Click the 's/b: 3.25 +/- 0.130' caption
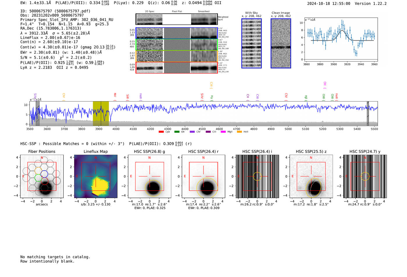This screenshot has width=407, height=277. click(96, 204)
